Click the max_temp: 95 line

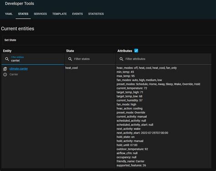pos(125,76)
